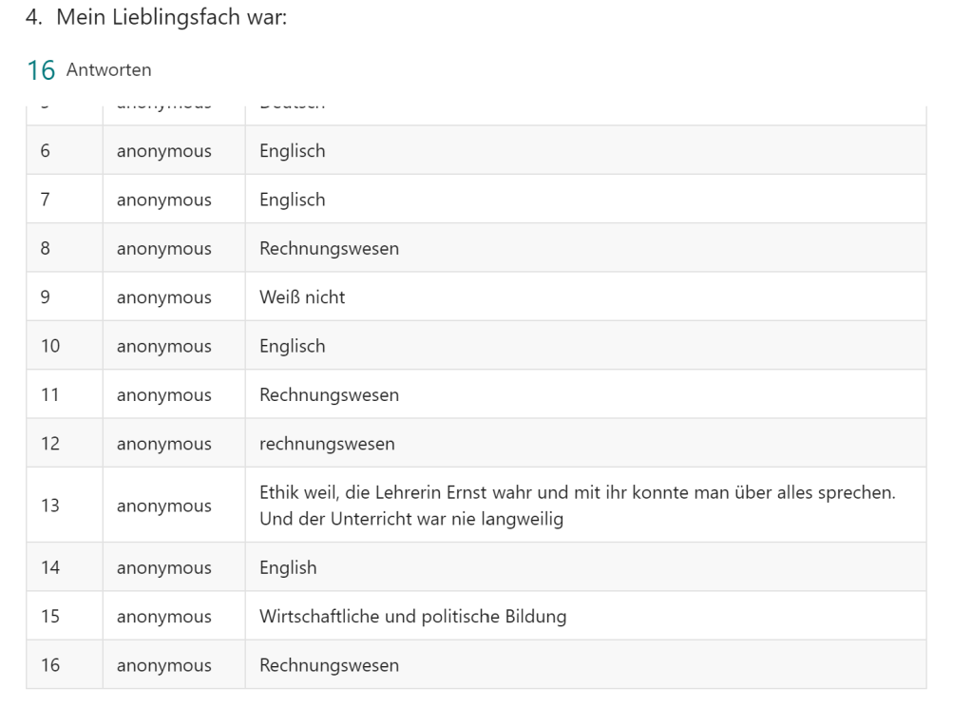Image resolution: width=972 pixels, height=707 pixels.
Task: Select the "Englisch" answer in row 10
Action: [x=292, y=346]
